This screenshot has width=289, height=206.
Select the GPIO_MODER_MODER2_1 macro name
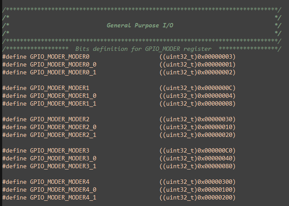click(63, 135)
